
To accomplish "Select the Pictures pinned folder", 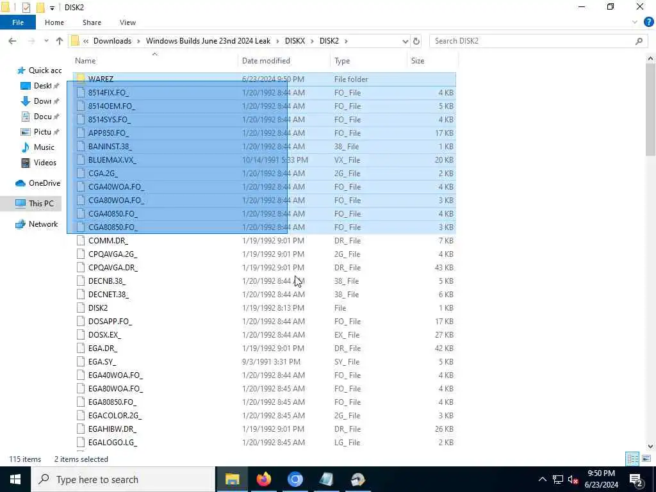I will [x=40, y=132].
